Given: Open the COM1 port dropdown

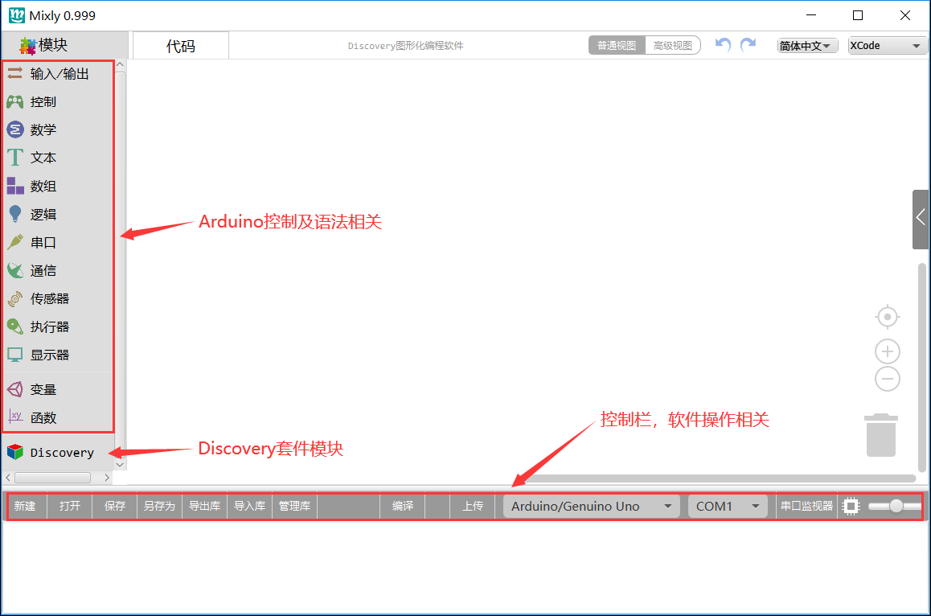Looking at the screenshot, I should coord(728,506).
